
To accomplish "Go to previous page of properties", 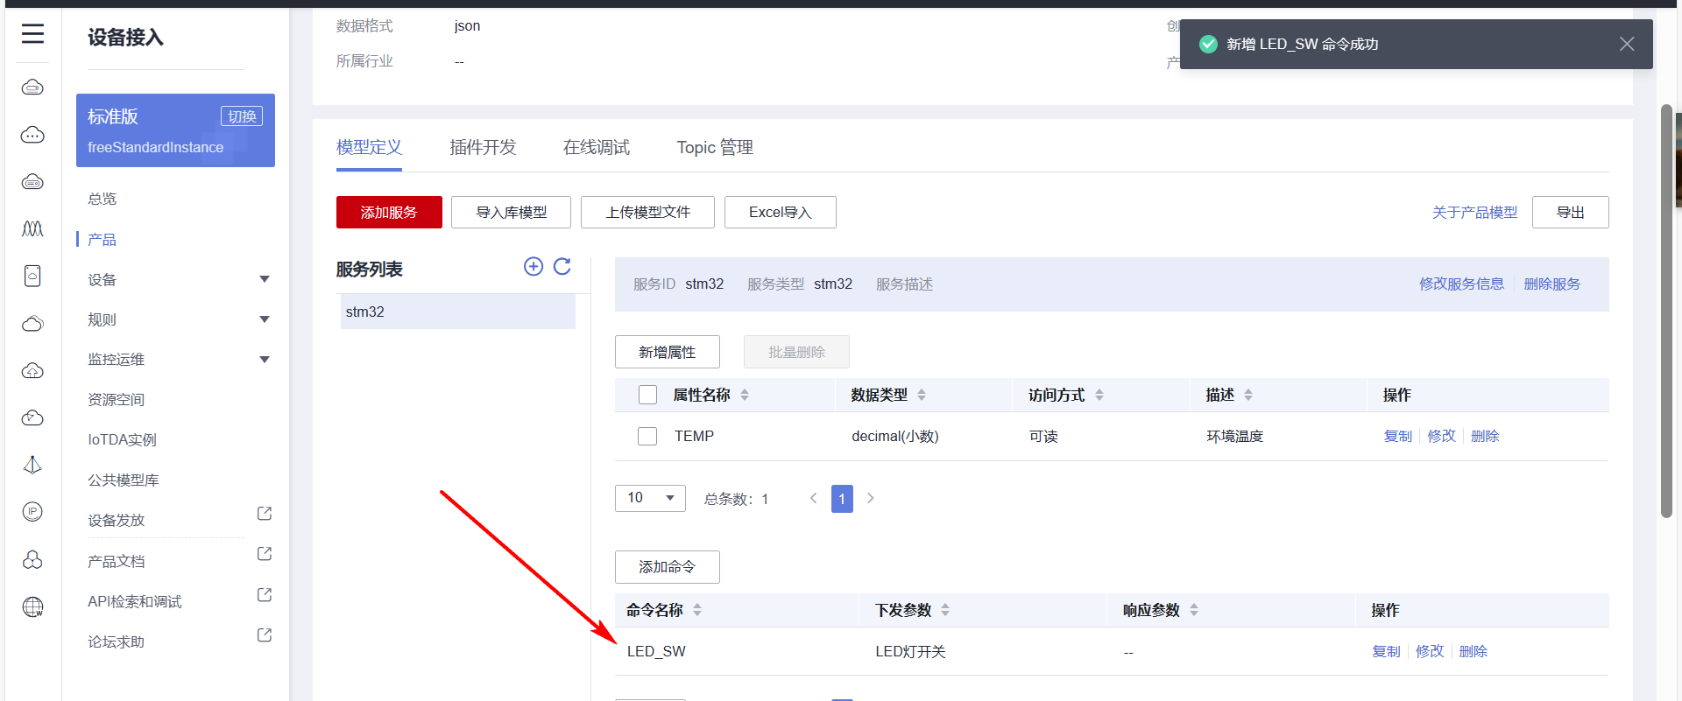I will click(x=813, y=498).
